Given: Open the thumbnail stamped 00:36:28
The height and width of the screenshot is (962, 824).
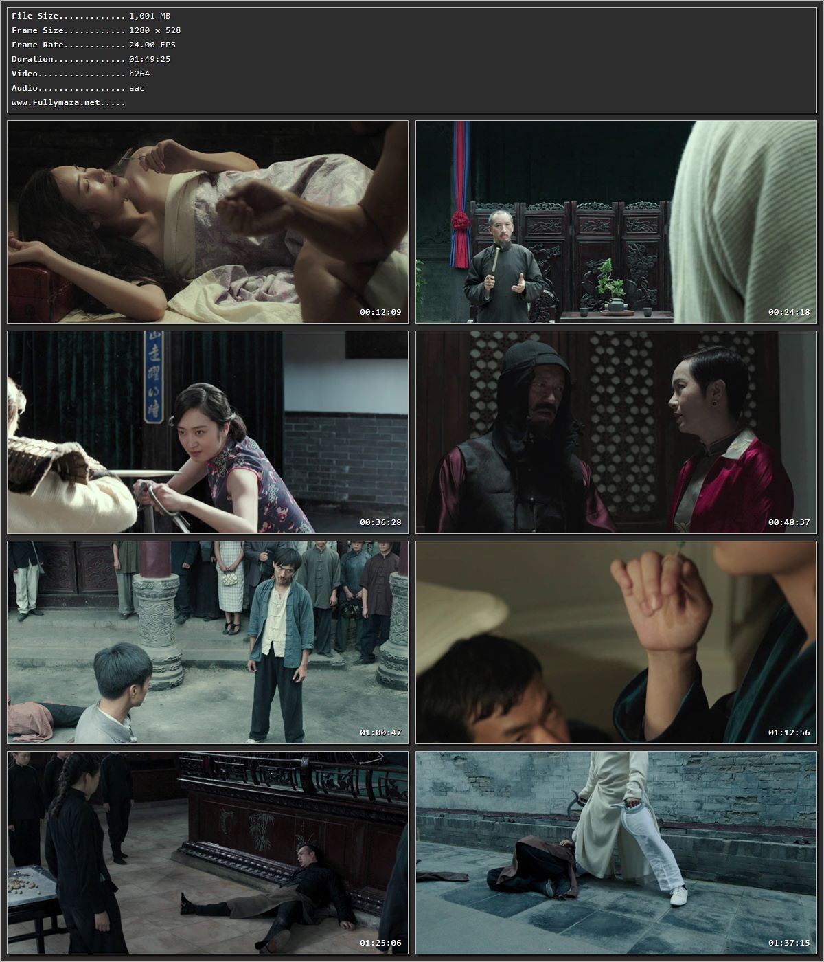Looking at the screenshot, I should pyautogui.click(x=207, y=432).
